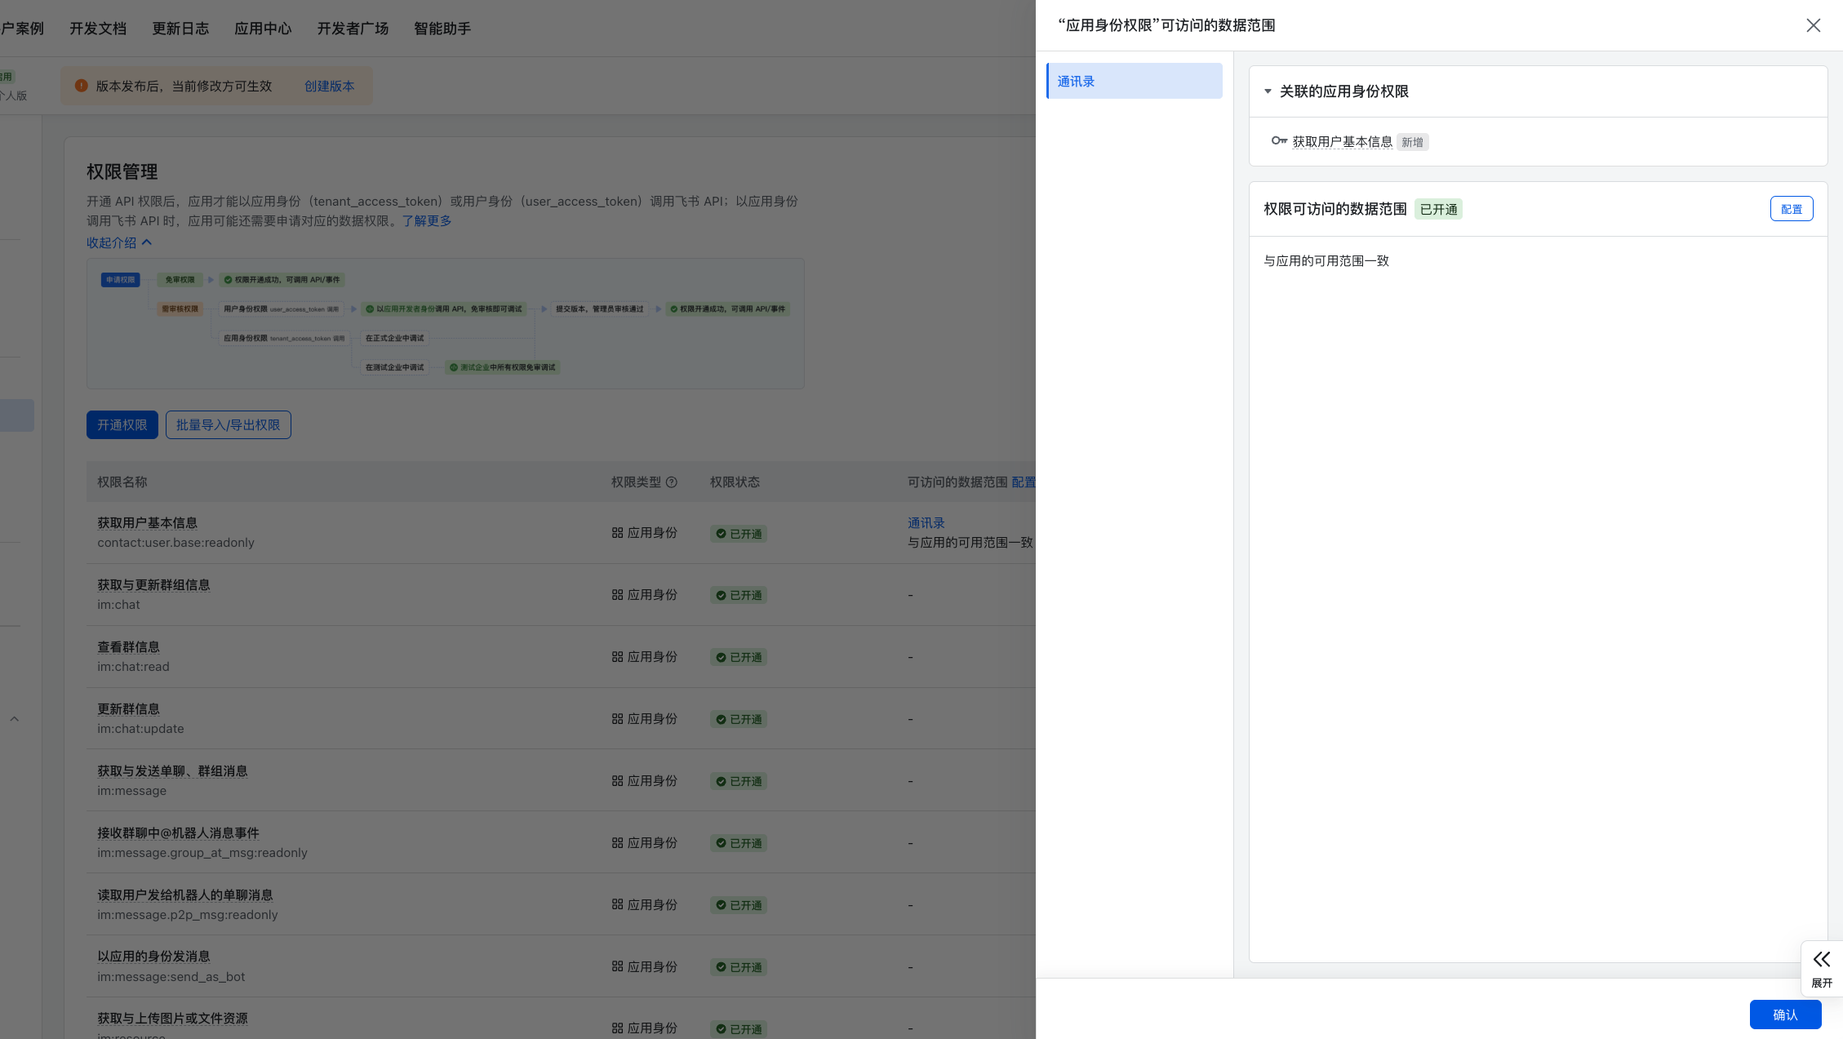The image size is (1843, 1039).
Task: Open the 开发文档 navigation item
Action: (97, 29)
